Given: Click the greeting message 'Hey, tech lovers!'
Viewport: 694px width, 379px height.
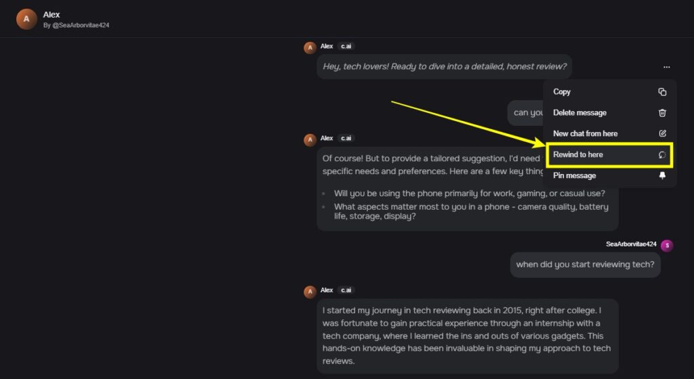Looking at the screenshot, I should coord(445,67).
